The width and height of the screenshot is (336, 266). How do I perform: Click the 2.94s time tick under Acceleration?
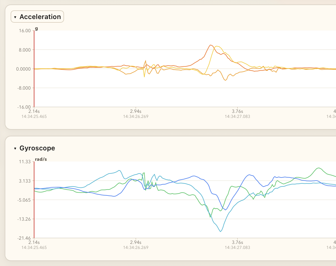[x=136, y=111]
